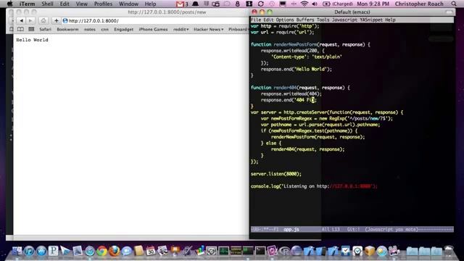
Task: Launch iTunes from the Dock
Action: [29, 251]
